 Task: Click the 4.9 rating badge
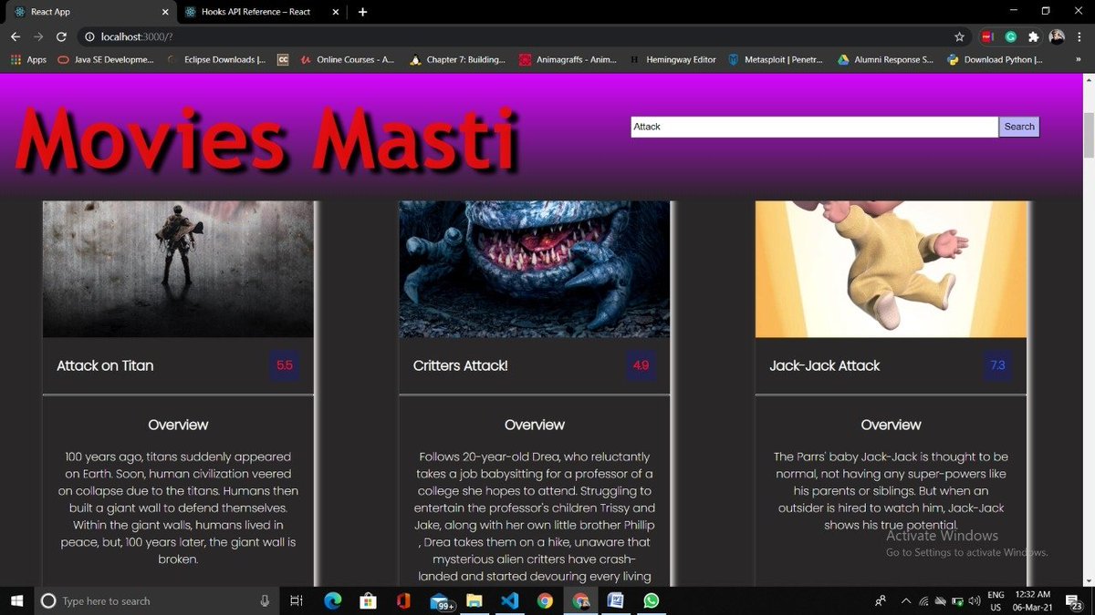coord(641,365)
